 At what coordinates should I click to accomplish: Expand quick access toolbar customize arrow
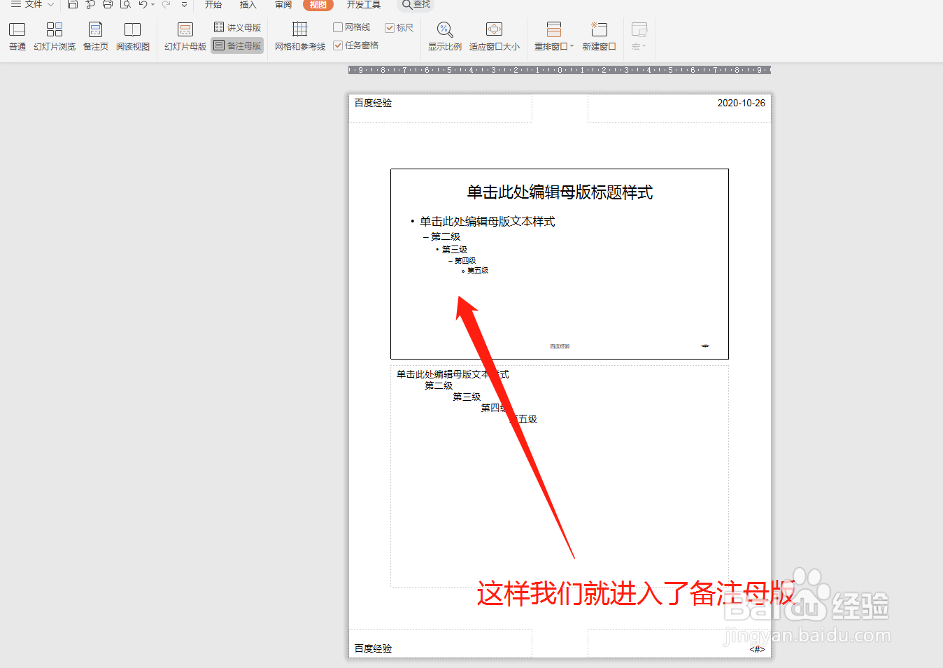[185, 4]
